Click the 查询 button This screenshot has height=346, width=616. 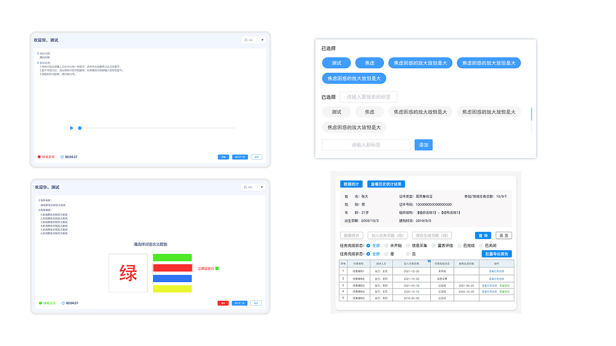click(483, 235)
